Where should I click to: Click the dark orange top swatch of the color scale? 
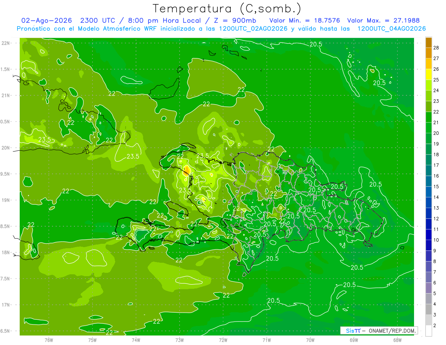[x=429, y=43]
